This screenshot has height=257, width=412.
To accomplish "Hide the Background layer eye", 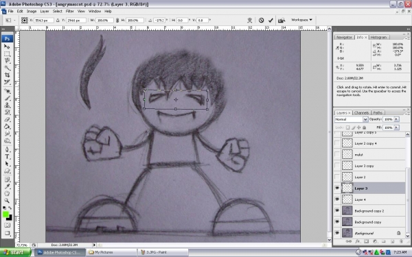I will (x=337, y=233).
